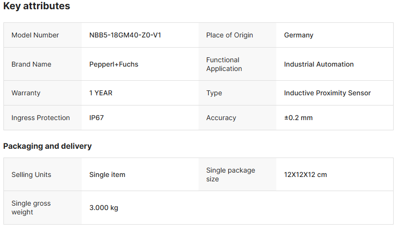
Task: Click the Industrial Automation value
Action: [319, 64]
